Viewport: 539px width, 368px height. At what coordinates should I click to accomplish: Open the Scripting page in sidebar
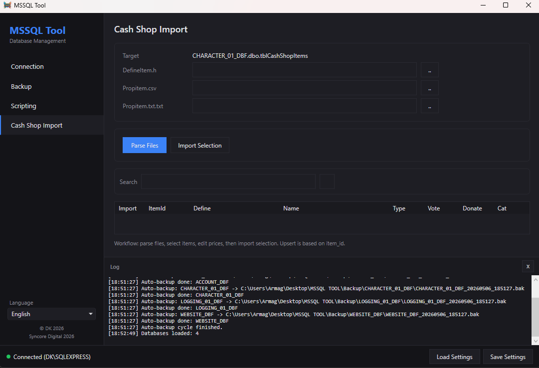pyautogui.click(x=52, y=106)
